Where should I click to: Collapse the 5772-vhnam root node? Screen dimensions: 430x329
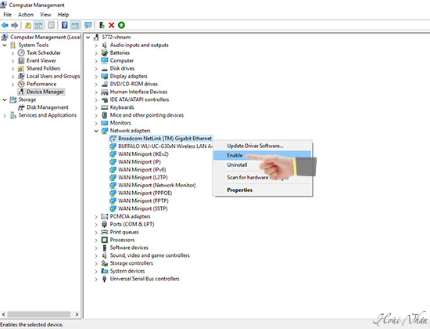[x=88, y=37]
